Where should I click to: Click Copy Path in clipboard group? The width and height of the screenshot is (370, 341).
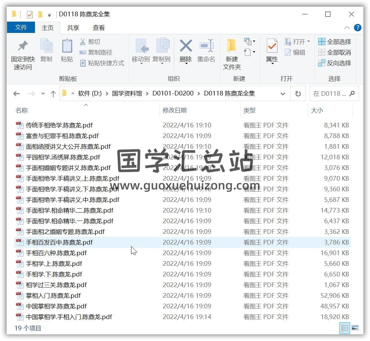pos(96,52)
